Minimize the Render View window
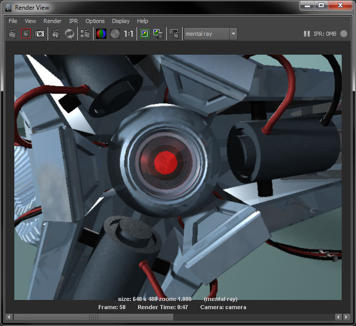Screen dimensions: 356x326 [307, 6]
